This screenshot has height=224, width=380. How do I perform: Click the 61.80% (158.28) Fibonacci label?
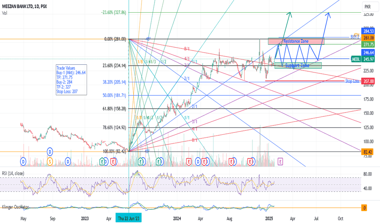(x=115, y=109)
